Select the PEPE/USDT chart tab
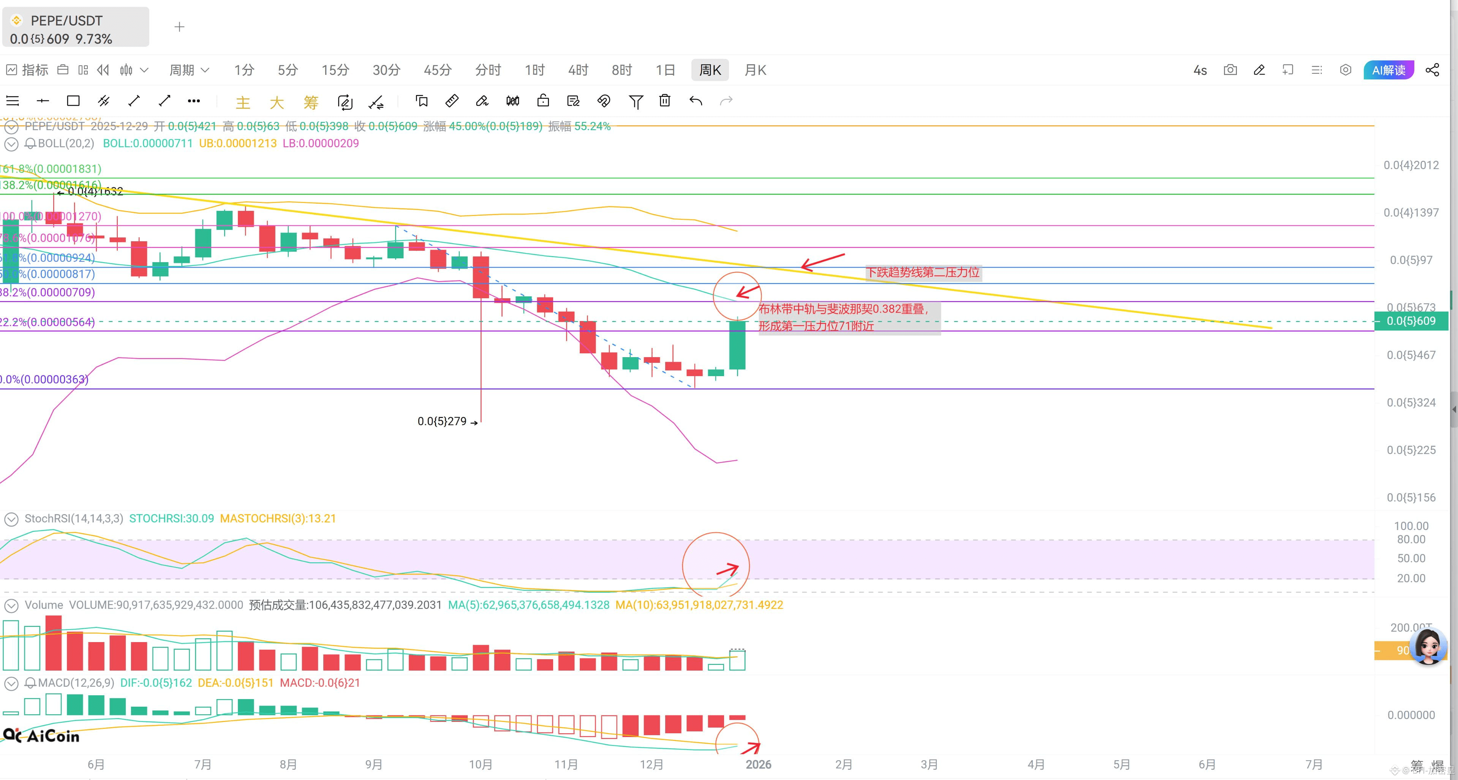This screenshot has height=780, width=1458. pyautogui.click(x=76, y=27)
